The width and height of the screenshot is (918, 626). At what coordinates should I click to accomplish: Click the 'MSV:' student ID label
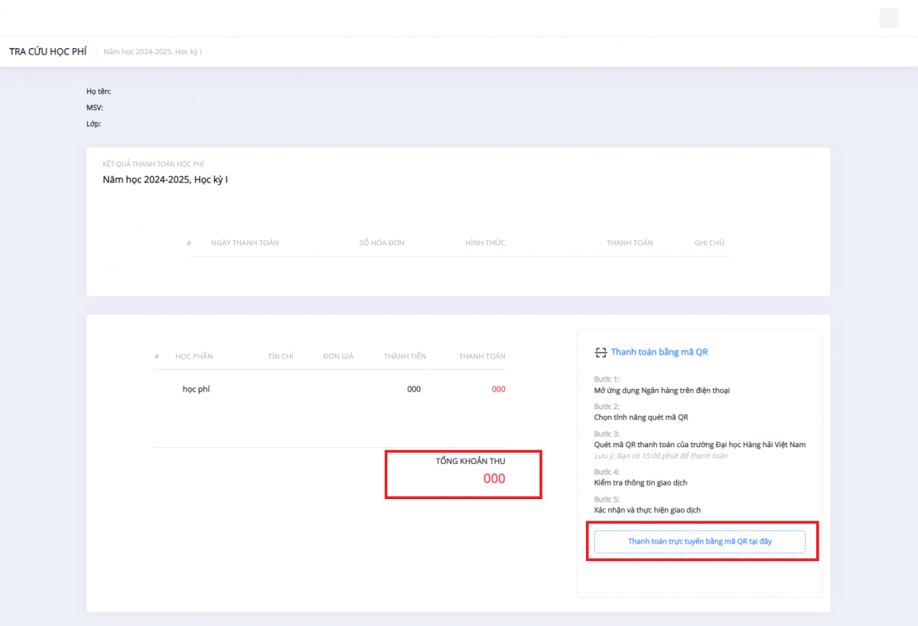point(95,108)
